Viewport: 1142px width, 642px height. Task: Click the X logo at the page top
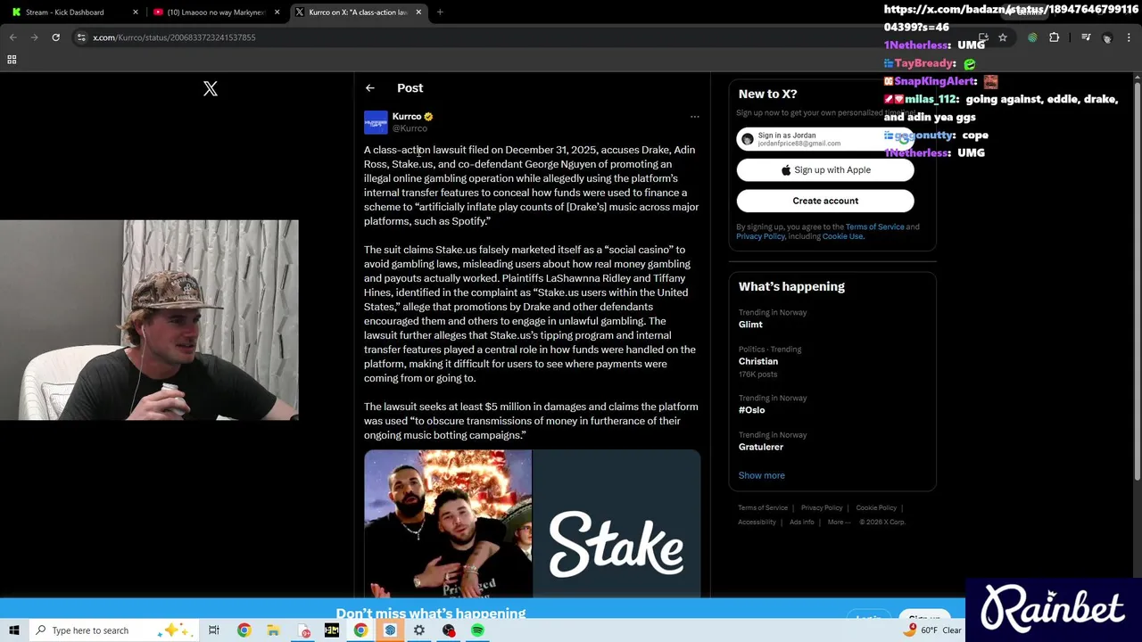pyautogui.click(x=210, y=88)
